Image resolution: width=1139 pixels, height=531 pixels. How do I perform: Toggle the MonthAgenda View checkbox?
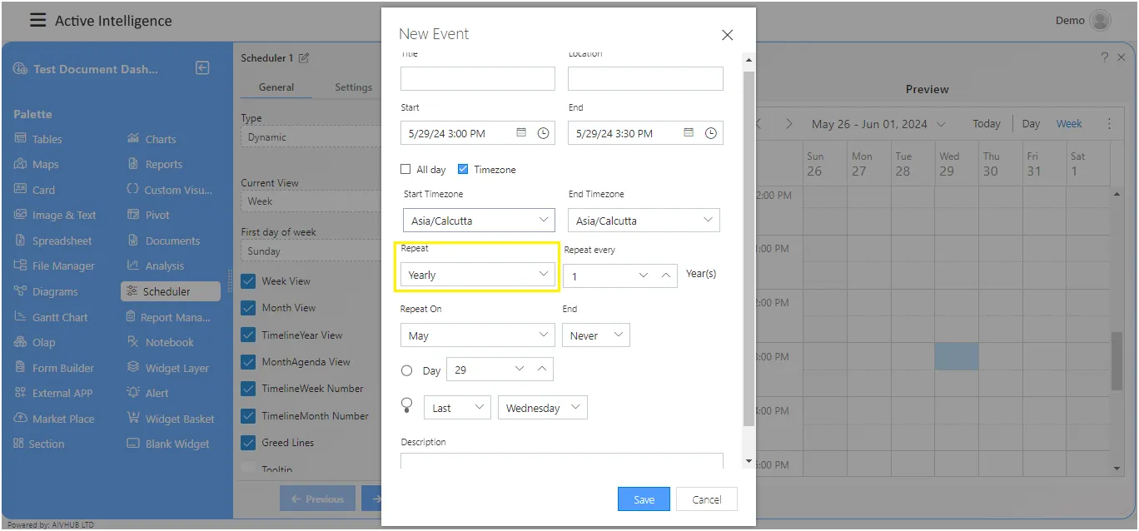[248, 362]
